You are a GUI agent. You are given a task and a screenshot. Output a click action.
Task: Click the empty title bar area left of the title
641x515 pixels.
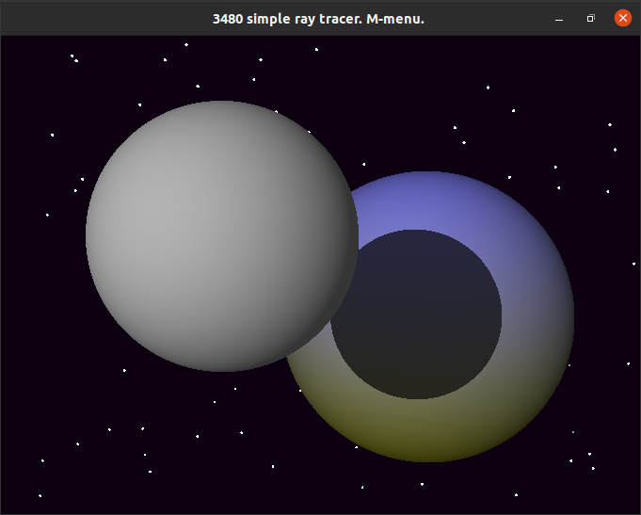[94, 18]
